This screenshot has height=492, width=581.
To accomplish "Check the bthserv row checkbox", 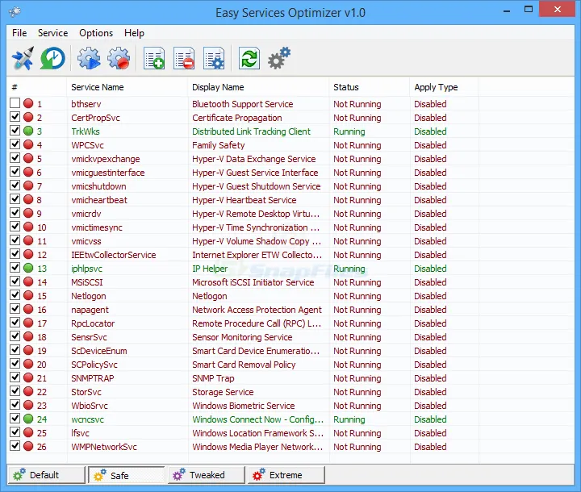I will (15, 103).
